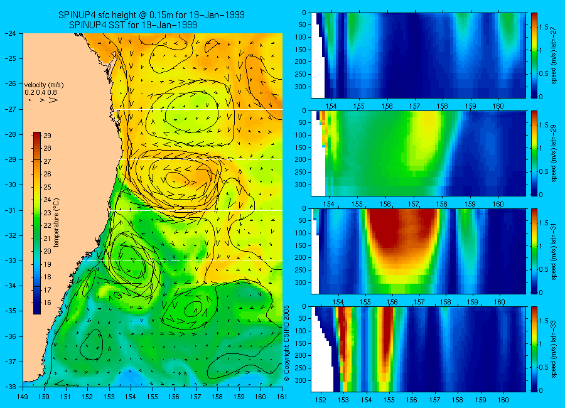565x408 pixels.
Task: Click the "© Copyright CSIRO 2005" text
Action: coord(286,343)
